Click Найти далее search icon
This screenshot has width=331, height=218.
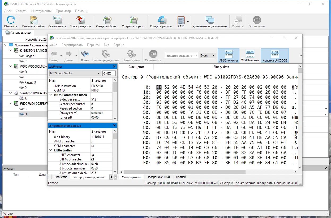pyautogui.click(x=131, y=54)
